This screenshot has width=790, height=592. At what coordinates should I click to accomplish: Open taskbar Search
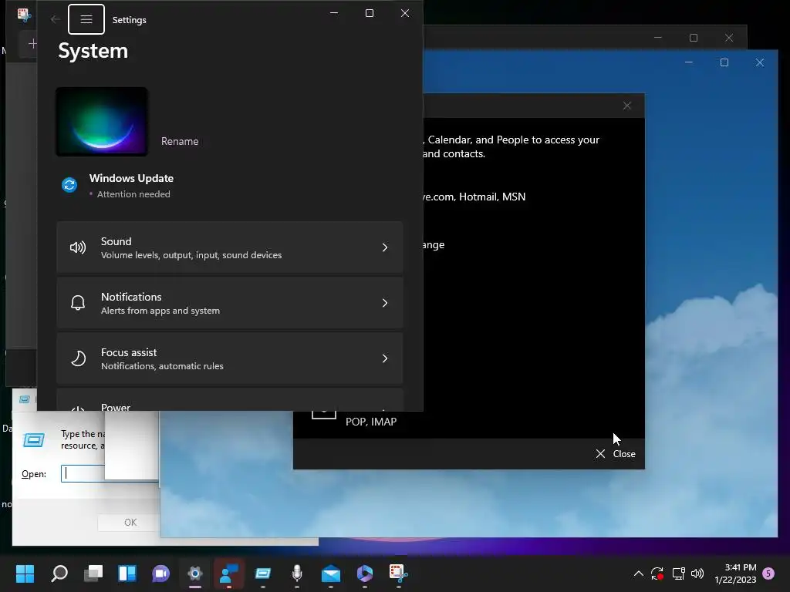point(59,573)
